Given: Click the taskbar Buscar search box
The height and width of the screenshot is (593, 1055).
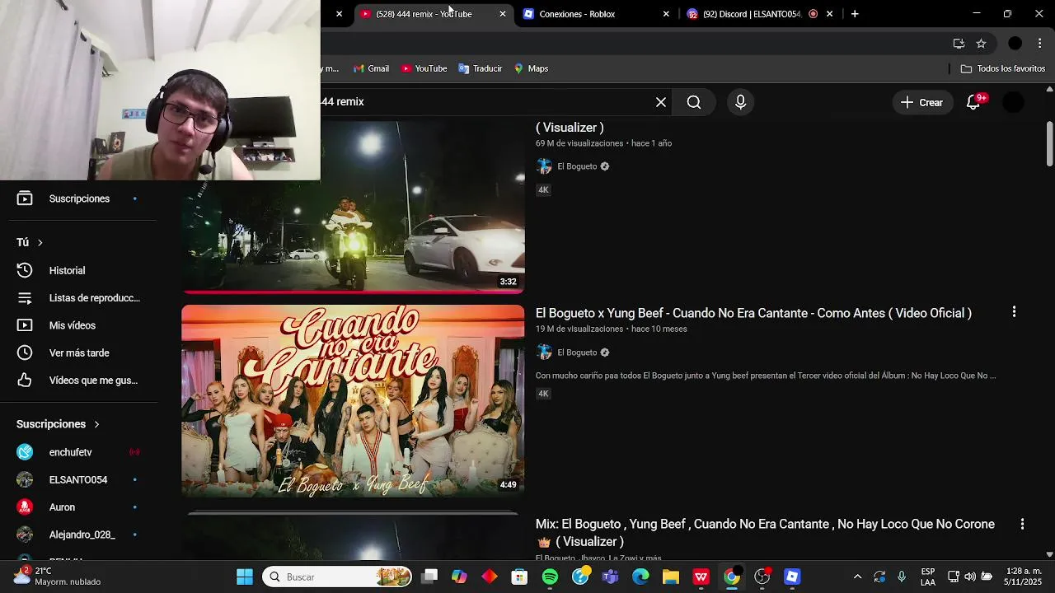Looking at the screenshot, I should [x=338, y=577].
